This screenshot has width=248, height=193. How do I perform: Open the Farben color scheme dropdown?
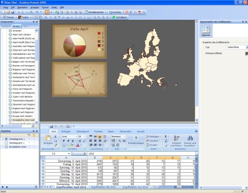24,17
